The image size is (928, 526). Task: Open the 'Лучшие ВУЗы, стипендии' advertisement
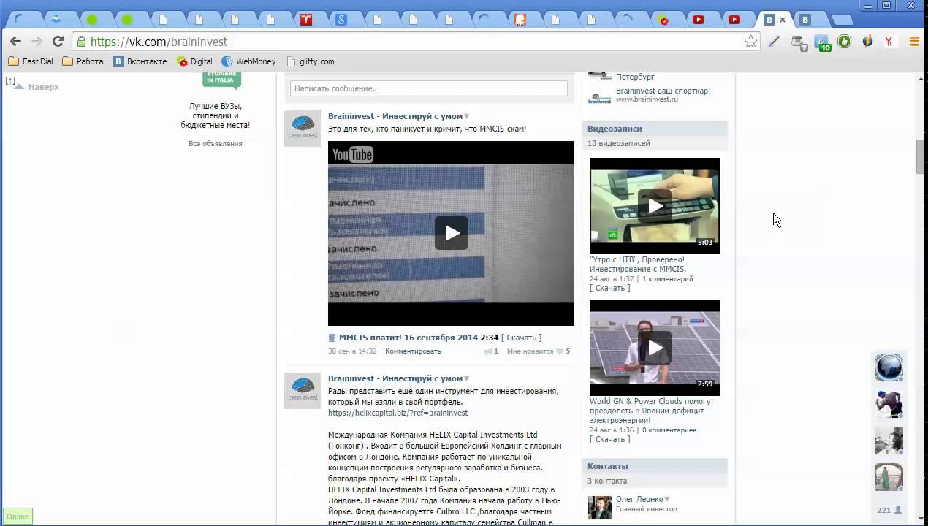[215, 115]
